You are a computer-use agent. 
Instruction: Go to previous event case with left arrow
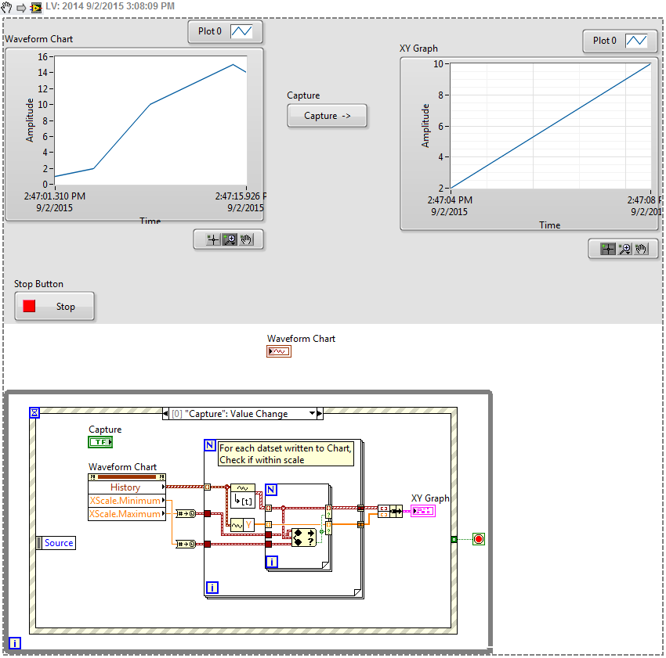coord(166,414)
